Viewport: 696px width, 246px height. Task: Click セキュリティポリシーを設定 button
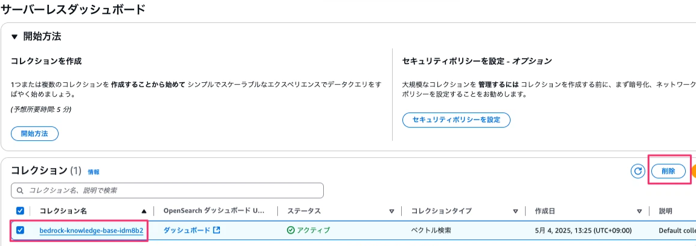click(x=456, y=120)
